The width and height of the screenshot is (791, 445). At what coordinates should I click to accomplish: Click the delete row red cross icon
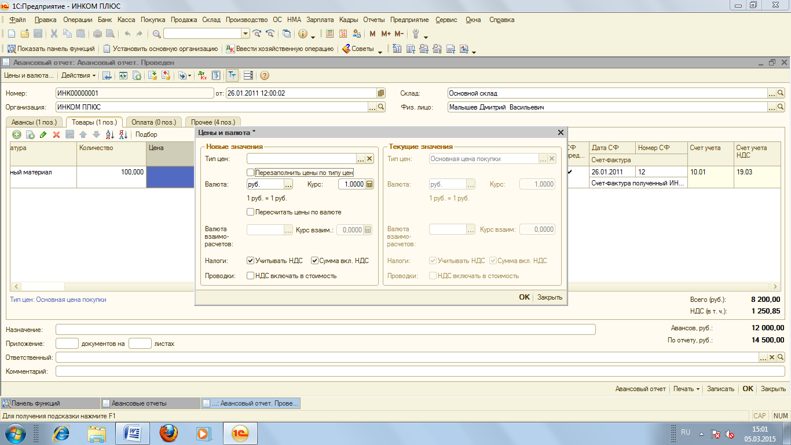[56, 134]
